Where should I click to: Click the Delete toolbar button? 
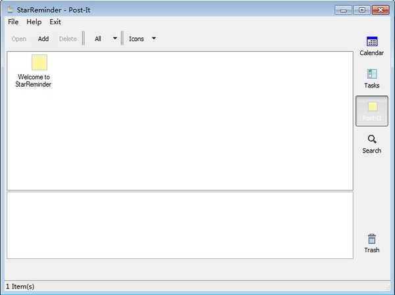[68, 39]
